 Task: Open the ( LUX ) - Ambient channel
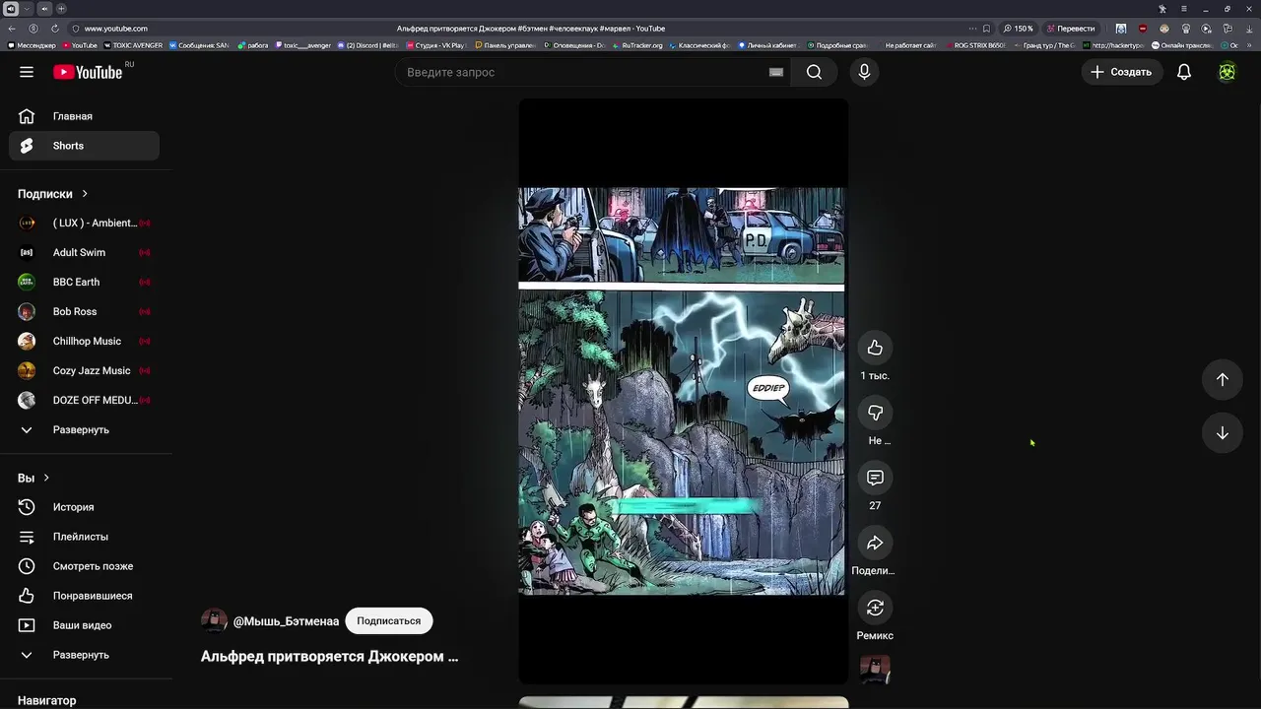click(85, 224)
